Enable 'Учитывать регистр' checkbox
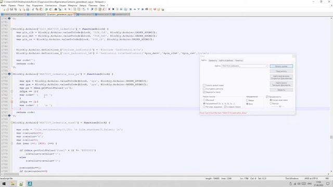333x187 pixels. 204,89
